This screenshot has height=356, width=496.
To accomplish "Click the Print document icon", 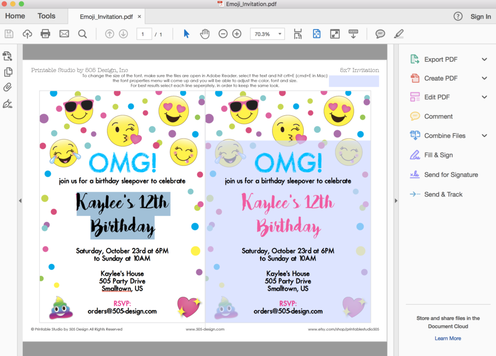I will coord(45,33).
